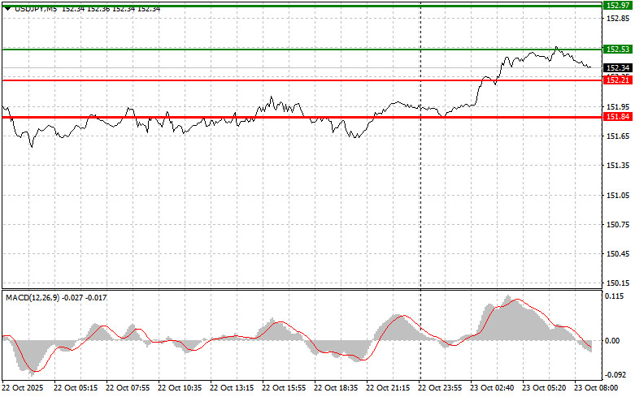Click the 22 Oct 13:15 time label
This screenshot has height=397, width=635.
point(233,388)
